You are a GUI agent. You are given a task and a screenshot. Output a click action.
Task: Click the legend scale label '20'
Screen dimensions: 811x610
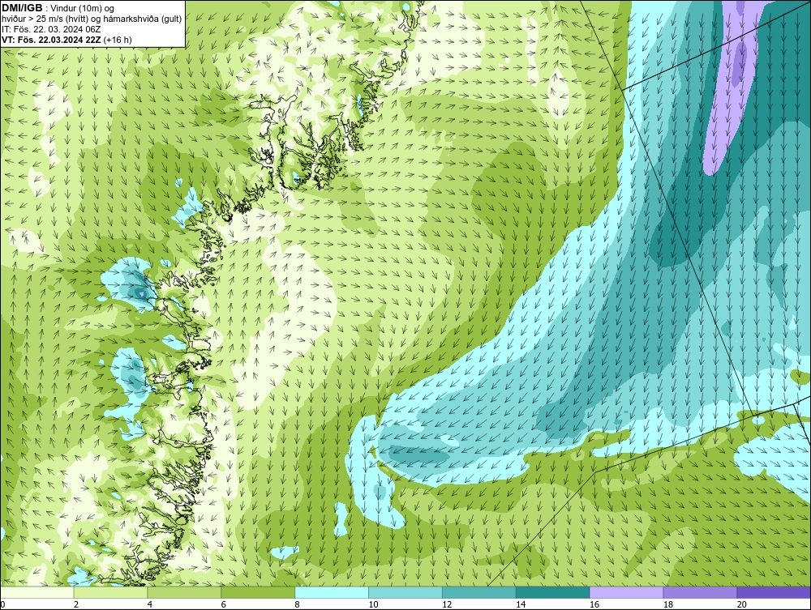click(742, 604)
